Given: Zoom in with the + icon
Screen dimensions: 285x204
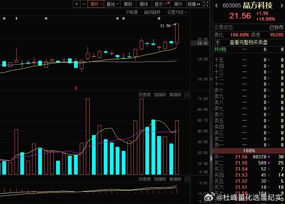Looking at the screenshot, I should pyautogui.click(x=77, y=4).
